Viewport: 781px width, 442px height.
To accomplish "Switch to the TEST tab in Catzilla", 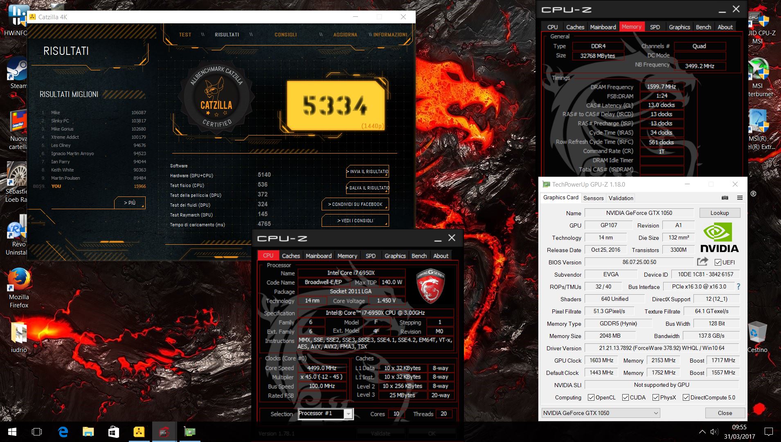I will coord(185,35).
